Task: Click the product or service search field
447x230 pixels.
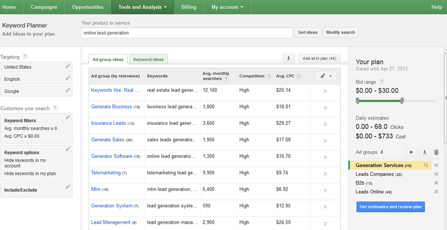Action: [187, 33]
